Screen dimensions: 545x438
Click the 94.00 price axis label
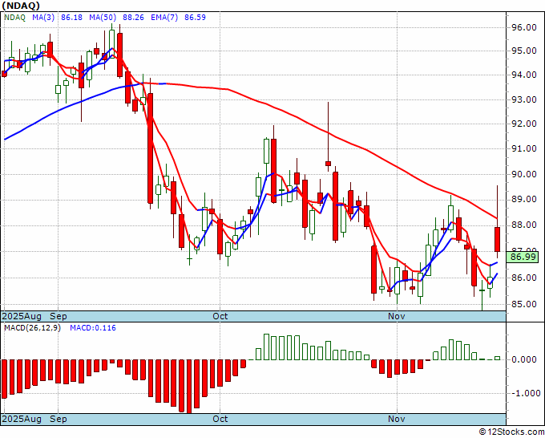524,75
